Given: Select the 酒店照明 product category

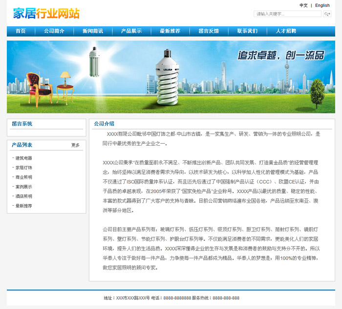Looking at the screenshot, I should tap(23, 196).
